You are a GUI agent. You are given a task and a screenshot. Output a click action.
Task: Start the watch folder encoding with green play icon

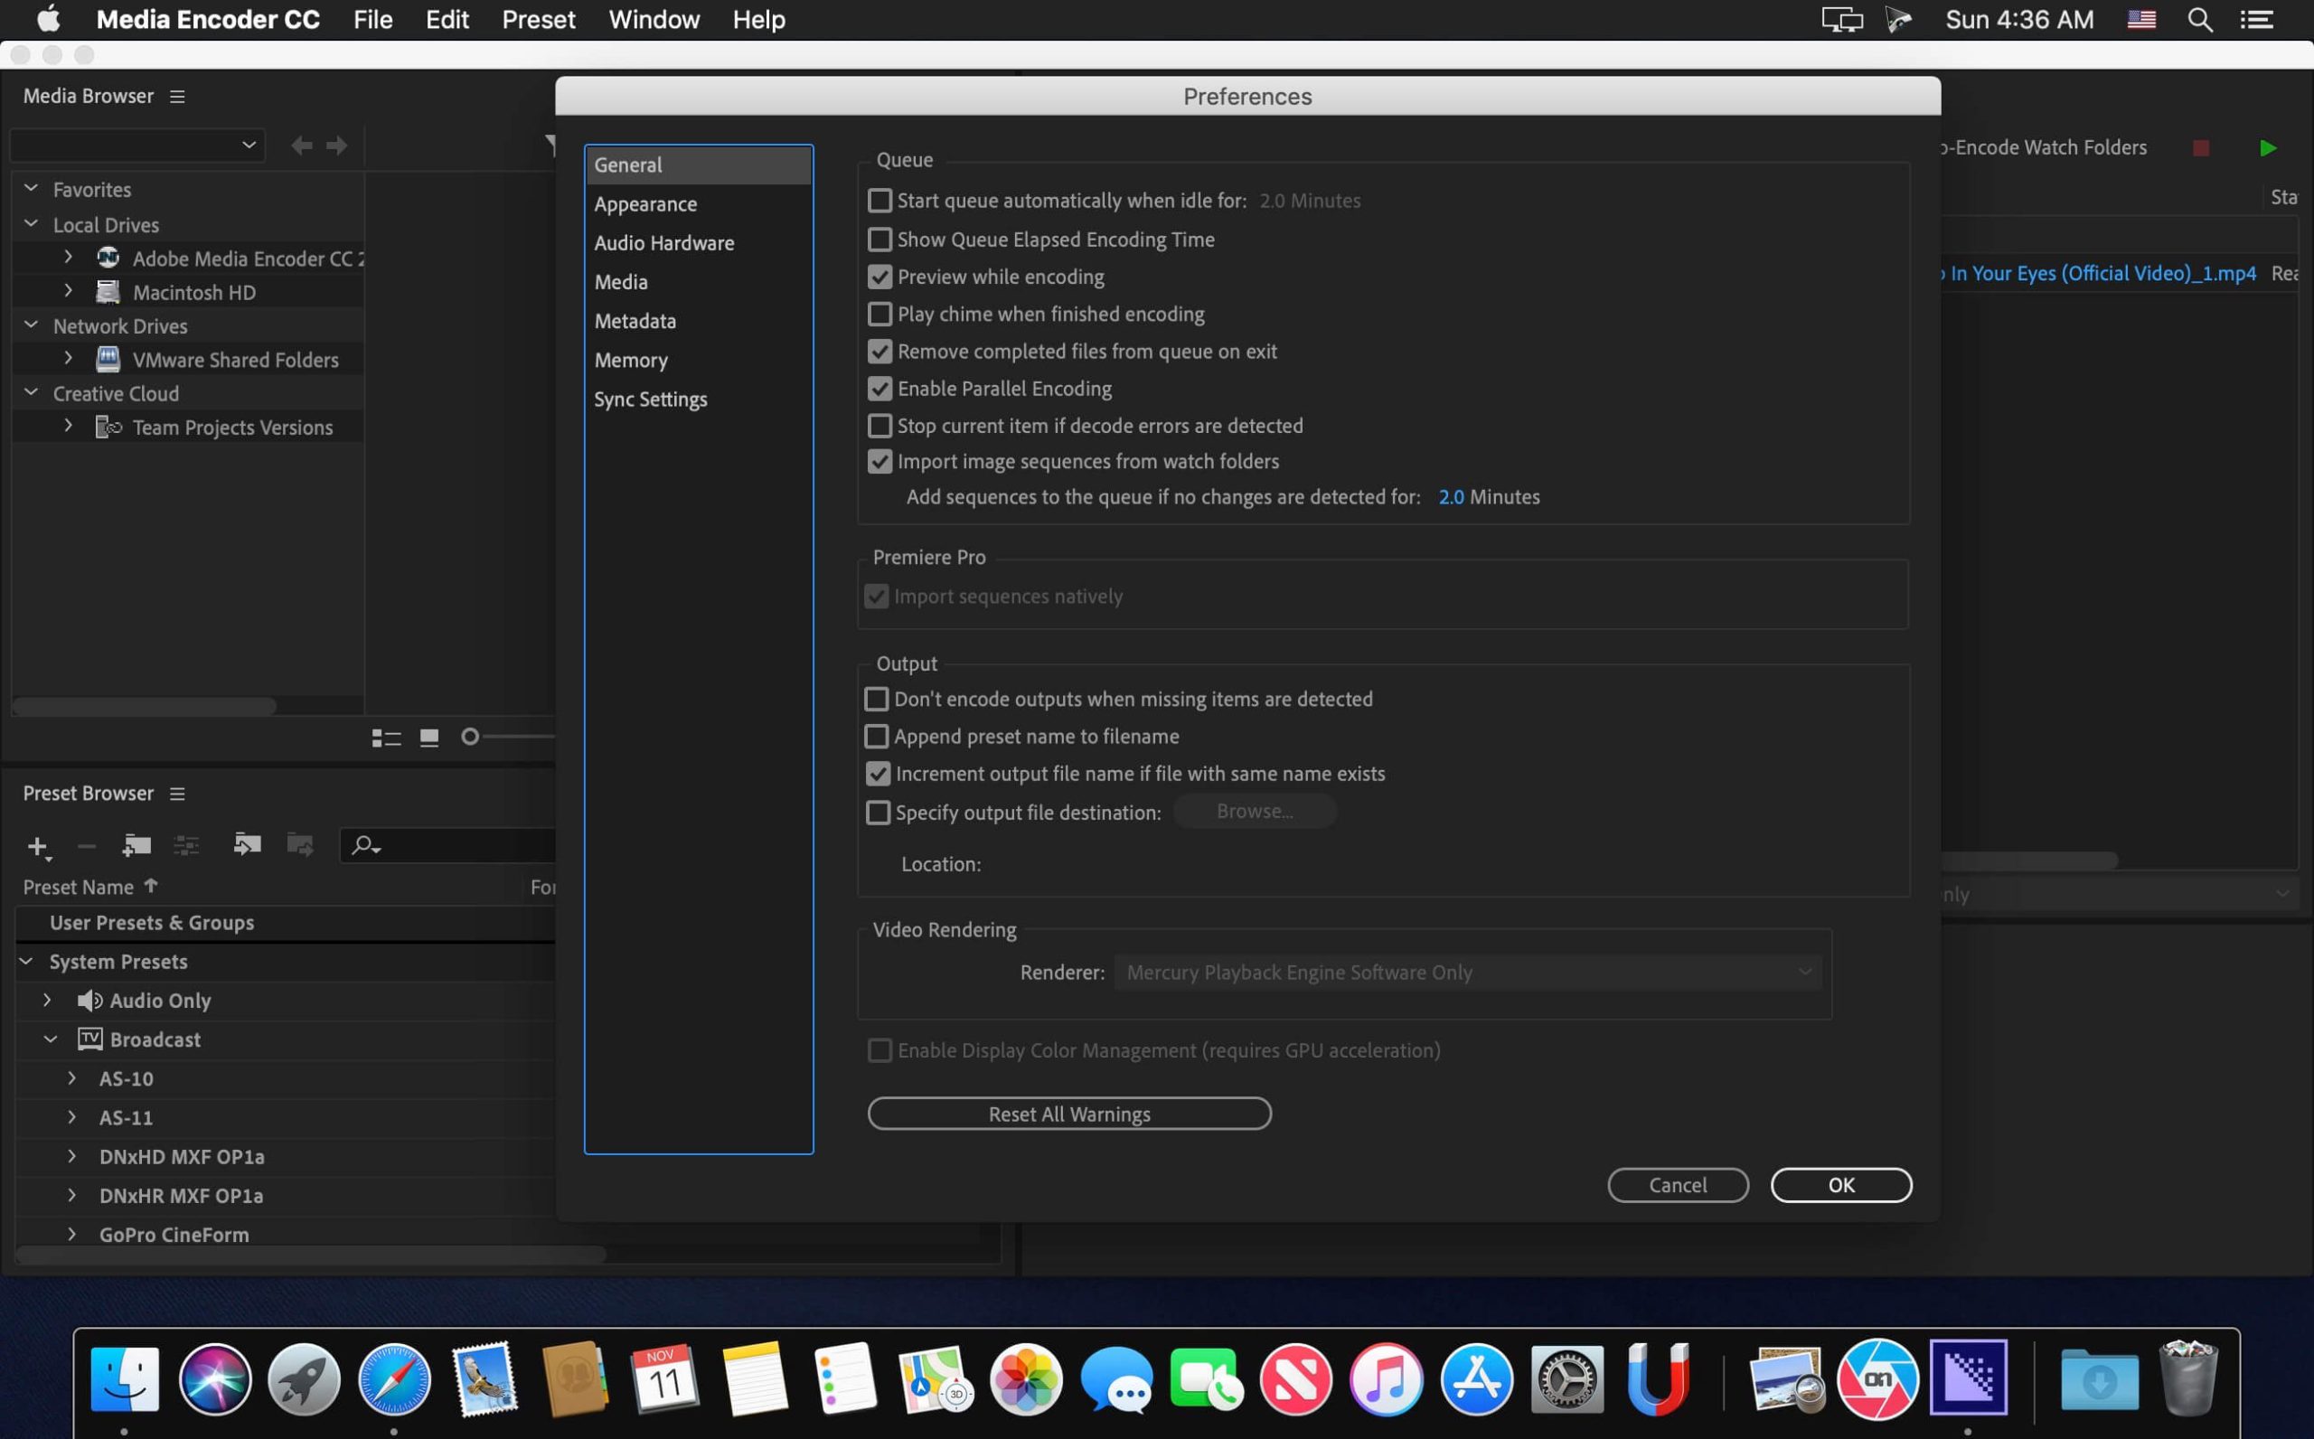[x=2267, y=146]
